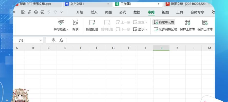
Task: Select column F header
Action: click(97, 48)
